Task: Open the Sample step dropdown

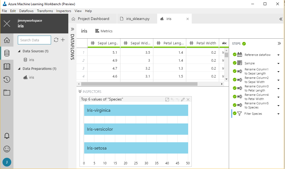Action: 278,63
